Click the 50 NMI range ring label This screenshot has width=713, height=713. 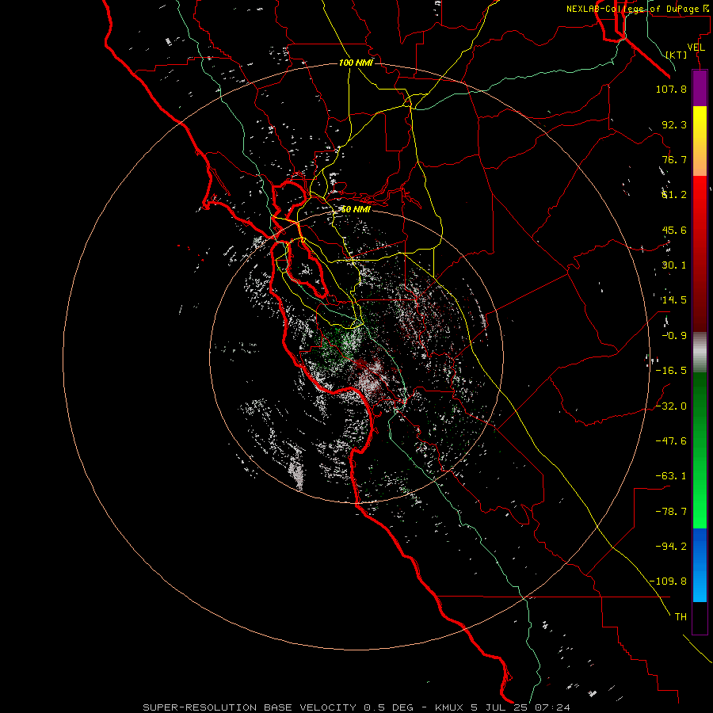coord(356,209)
